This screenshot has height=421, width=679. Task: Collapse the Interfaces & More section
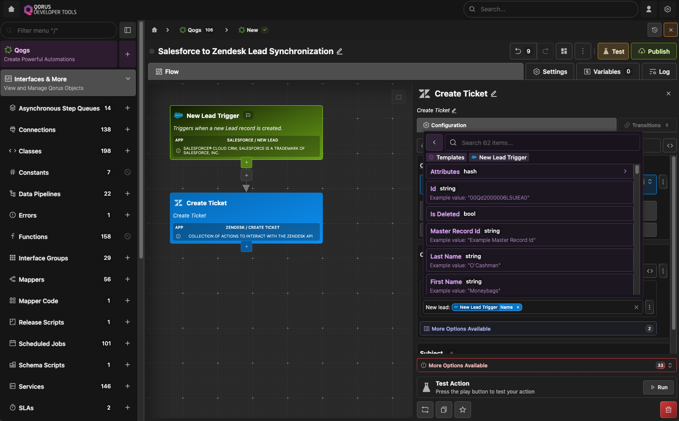coord(128,79)
